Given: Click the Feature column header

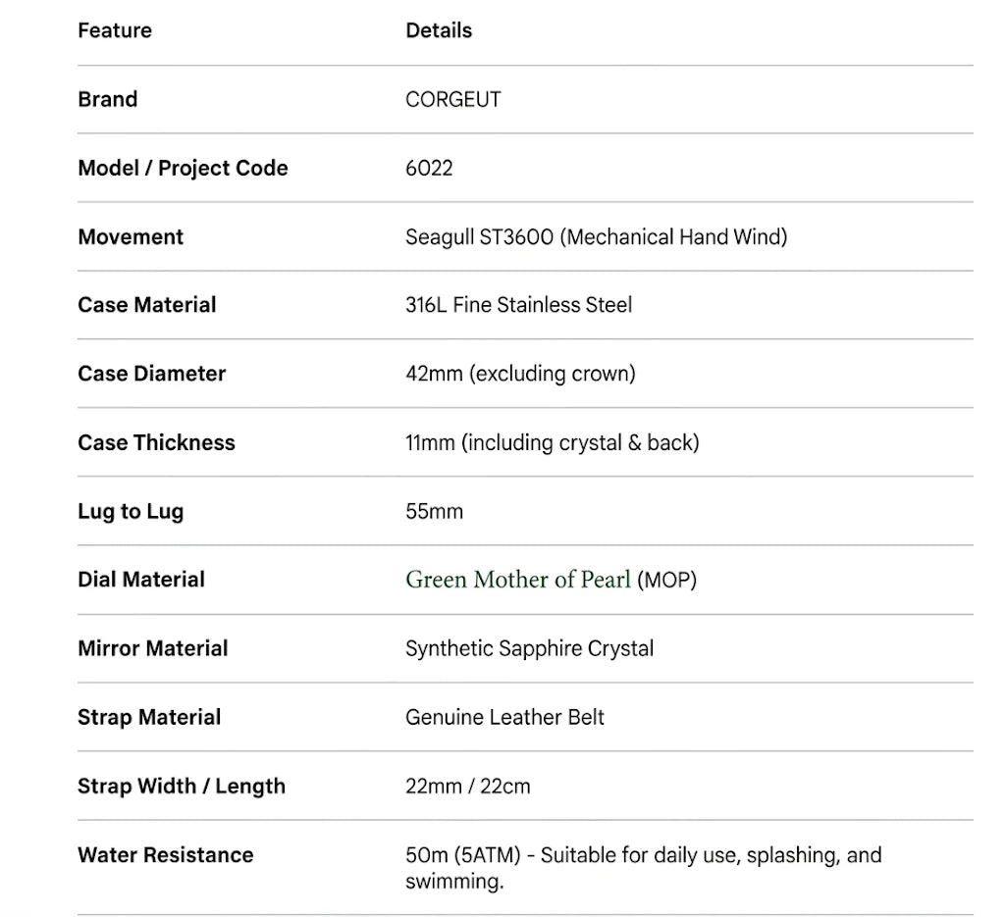Looking at the screenshot, I should pyautogui.click(x=115, y=30).
